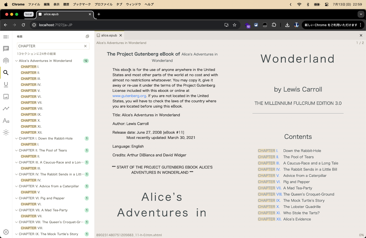This screenshot has height=238, width=366.
Task: Open the theme brightness icon in sidebar
Action: point(6,132)
